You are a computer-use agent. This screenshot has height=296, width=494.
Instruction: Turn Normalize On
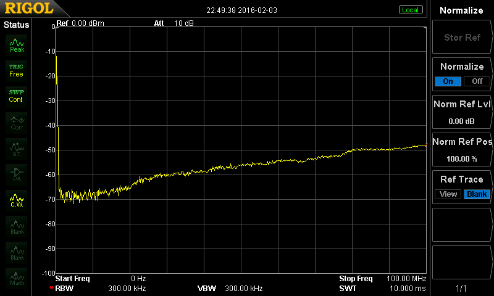tap(448, 81)
